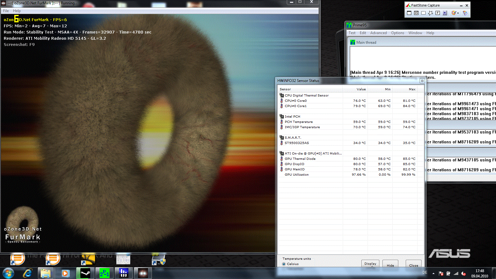
Task: Open Action Center flag icon
Action: coord(441,273)
